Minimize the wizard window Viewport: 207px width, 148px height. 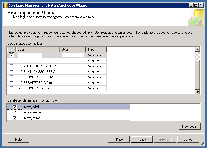[191, 6]
